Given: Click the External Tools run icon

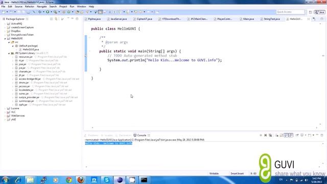Looking at the screenshot, I should [55, 12].
